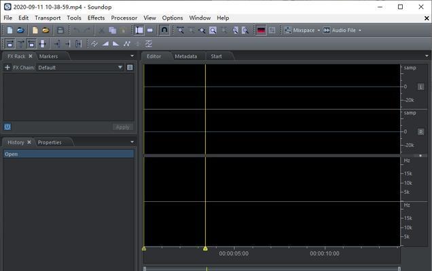Open the Effects menu
The width and height of the screenshot is (432, 271).
[x=96, y=18]
